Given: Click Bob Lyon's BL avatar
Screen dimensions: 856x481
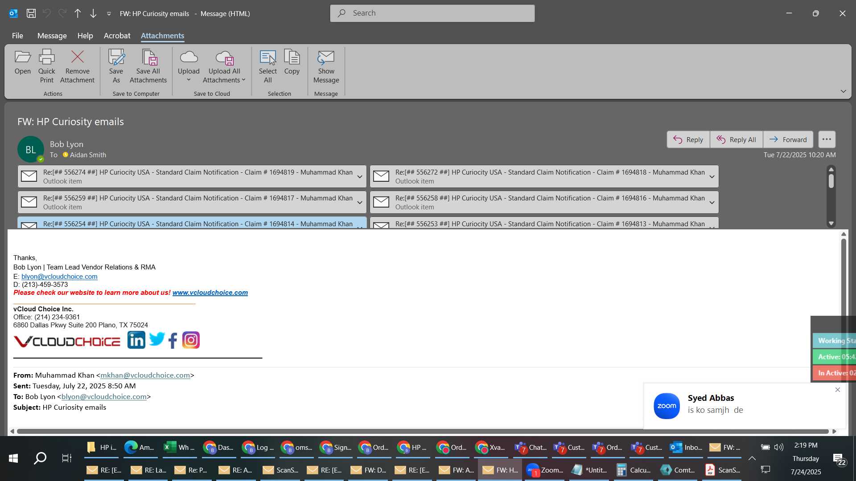Looking at the screenshot, I should (x=30, y=149).
